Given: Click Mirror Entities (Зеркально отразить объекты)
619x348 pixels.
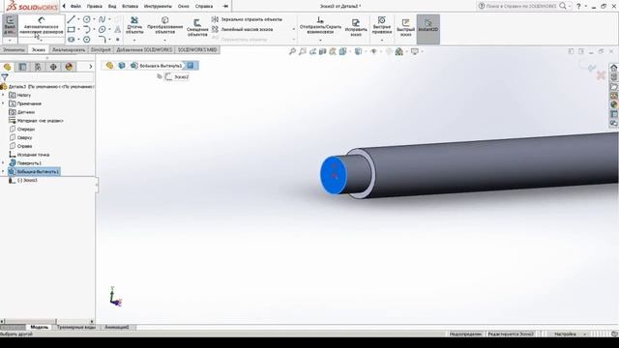Looking at the screenshot, I should pos(248,19).
